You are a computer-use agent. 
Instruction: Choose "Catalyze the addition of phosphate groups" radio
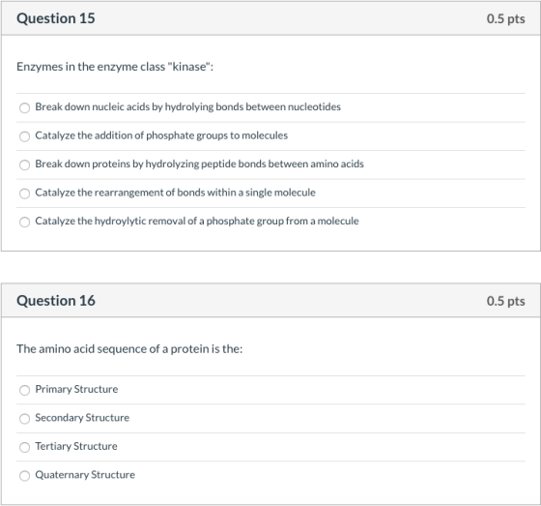tap(24, 136)
